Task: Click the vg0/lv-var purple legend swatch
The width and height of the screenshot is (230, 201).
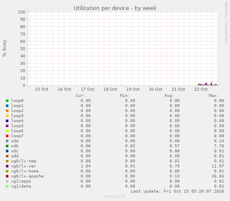Action: coord(7,166)
